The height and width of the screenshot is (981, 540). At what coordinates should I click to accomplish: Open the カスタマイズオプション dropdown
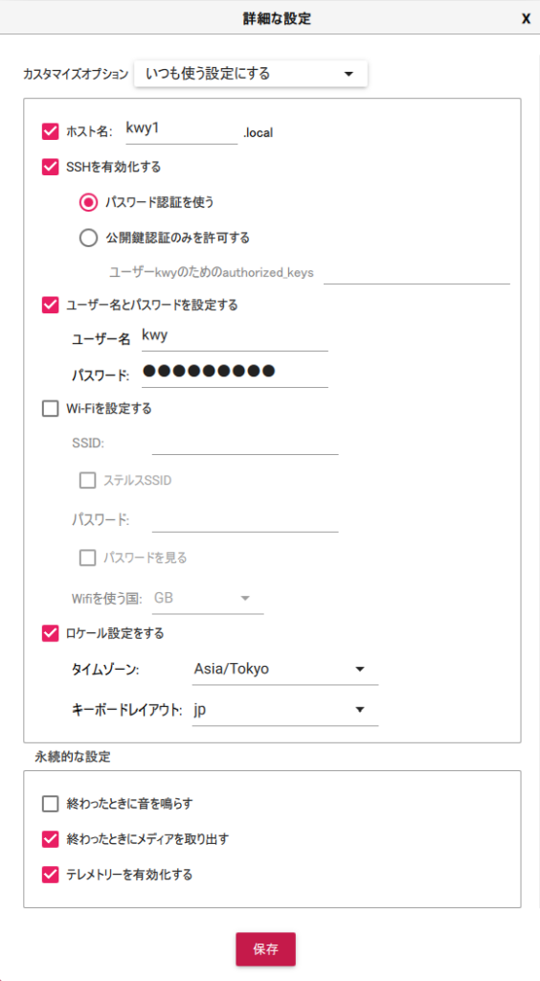tap(251, 74)
